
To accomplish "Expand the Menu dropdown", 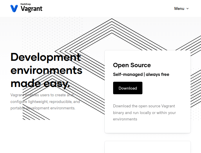I will point(181,8).
